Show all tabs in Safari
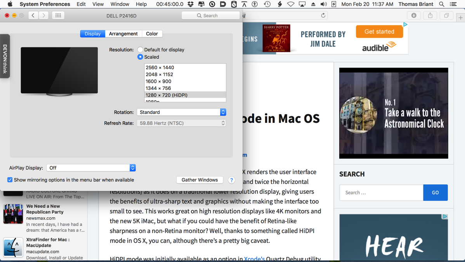The image size is (465, 262). tap(446, 16)
